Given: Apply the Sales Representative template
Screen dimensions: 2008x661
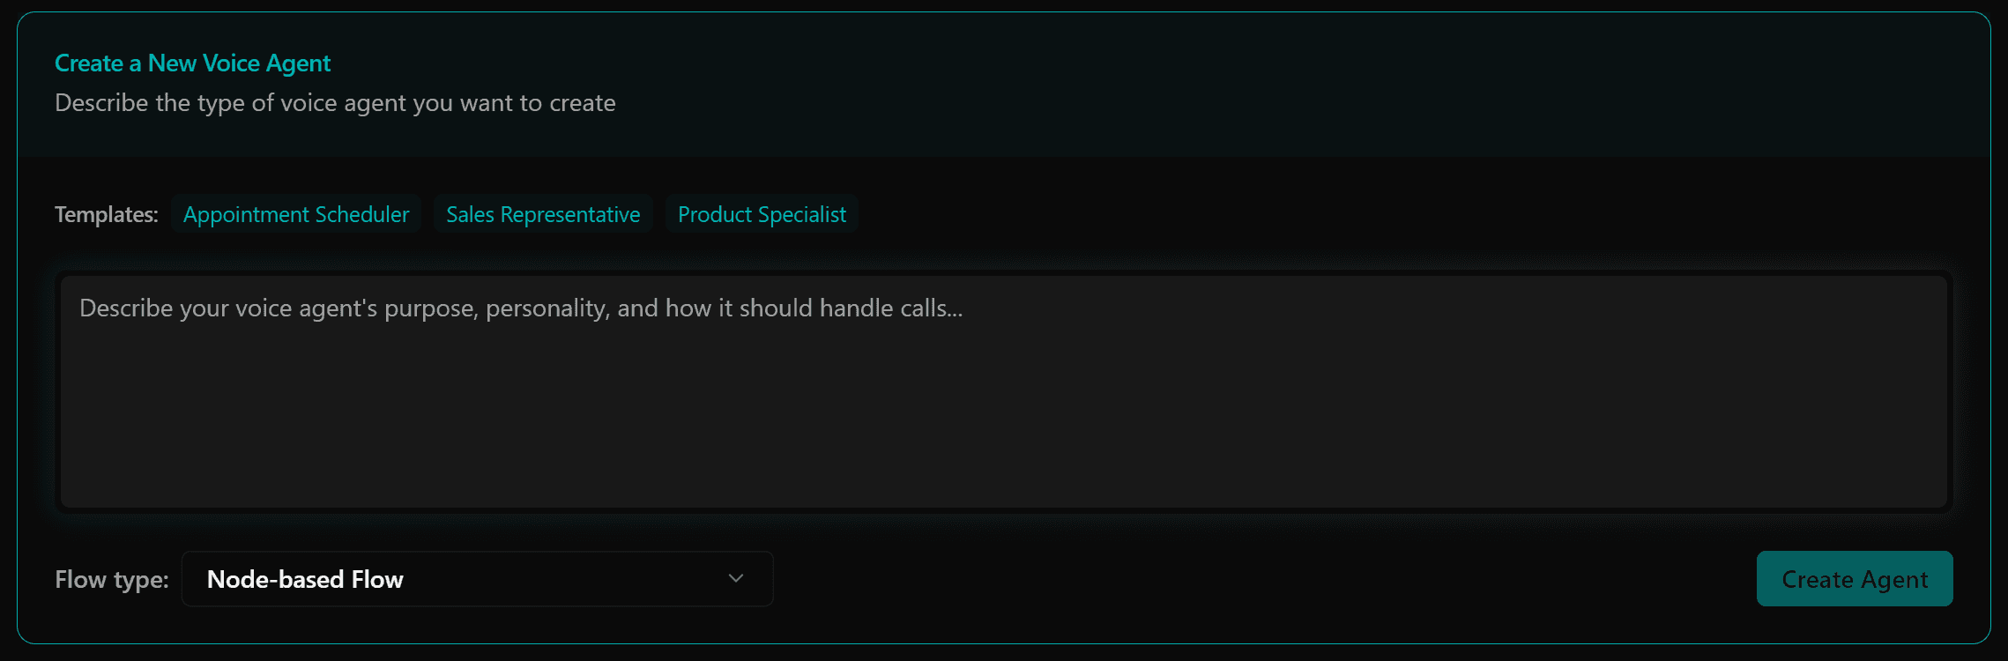Looking at the screenshot, I should tap(542, 213).
